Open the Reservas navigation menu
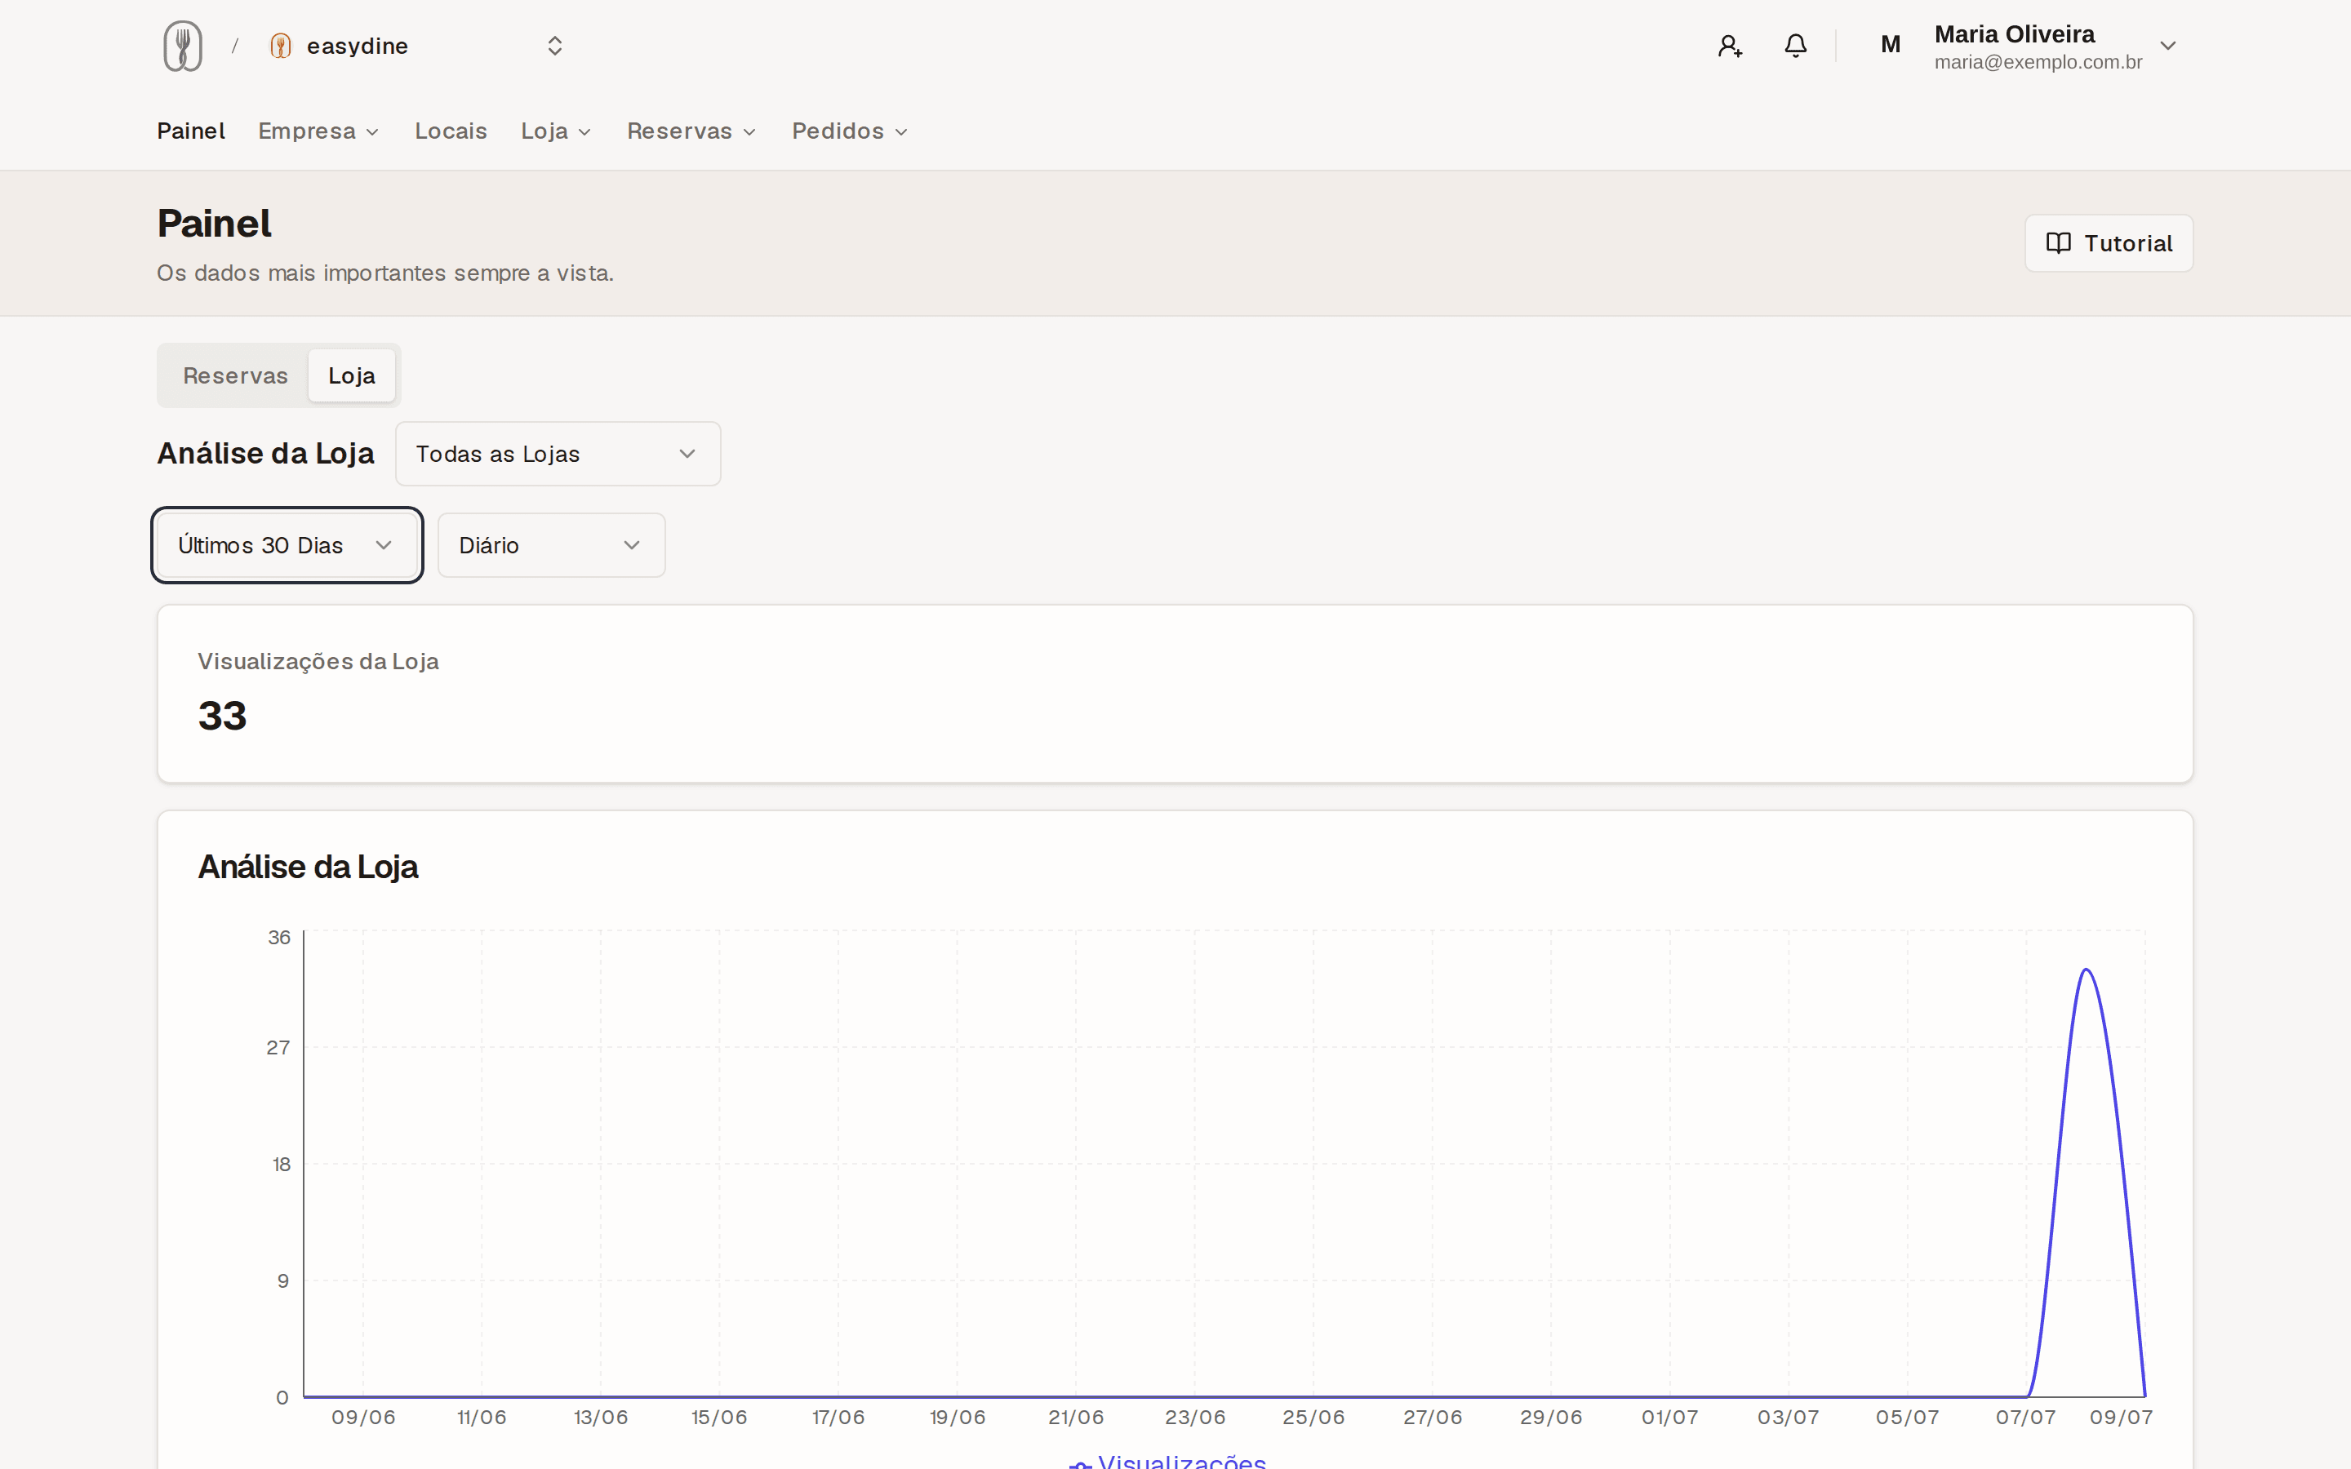Screen dimensions: 2351x1469 tap(691, 131)
